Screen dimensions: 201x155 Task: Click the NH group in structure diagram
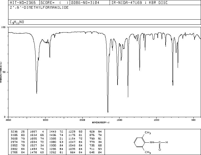click(152, 142)
